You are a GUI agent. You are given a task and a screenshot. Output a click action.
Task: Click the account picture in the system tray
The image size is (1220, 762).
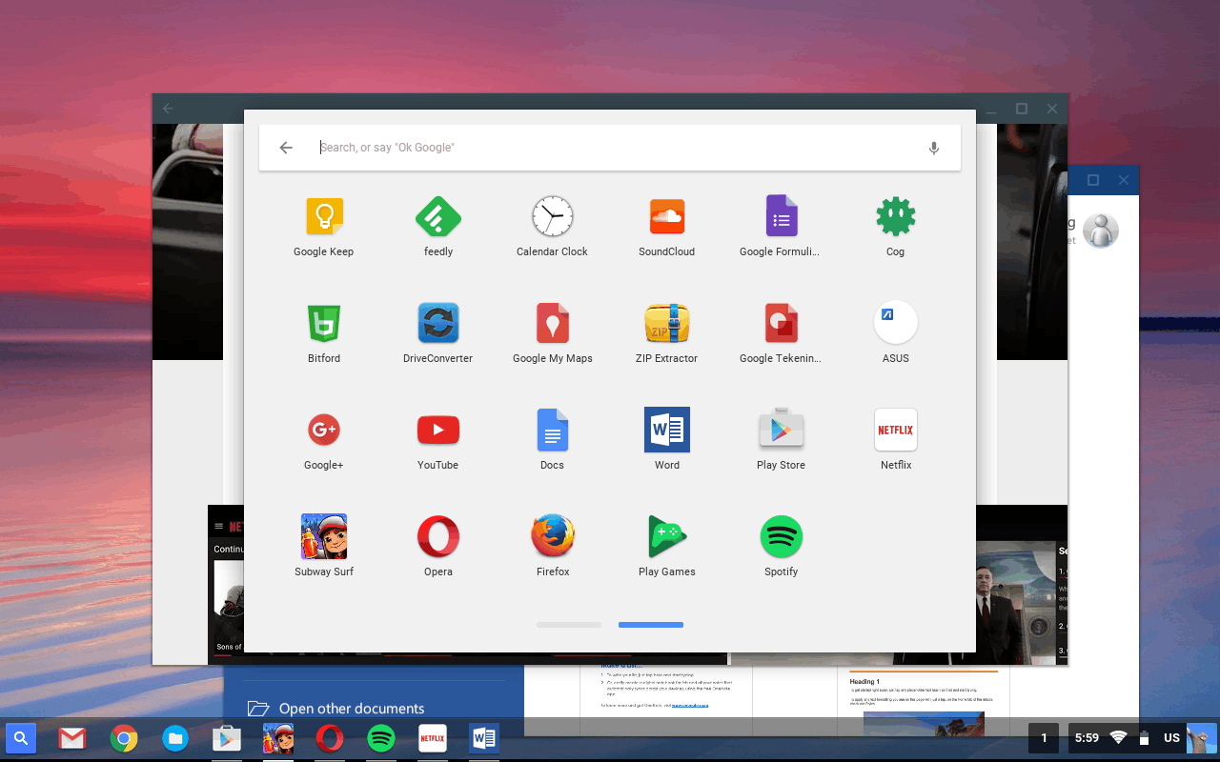(x=1201, y=738)
